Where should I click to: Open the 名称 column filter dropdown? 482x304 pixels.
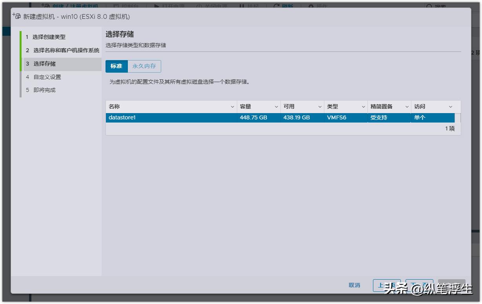coord(232,106)
